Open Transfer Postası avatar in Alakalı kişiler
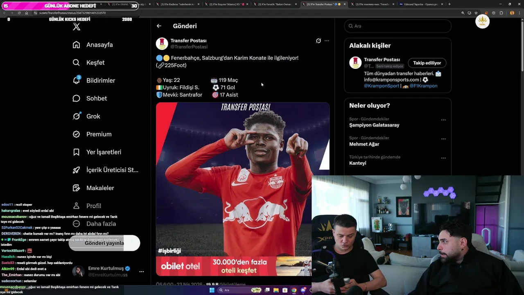This screenshot has height=295, width=524. click(x=355, y=63)
